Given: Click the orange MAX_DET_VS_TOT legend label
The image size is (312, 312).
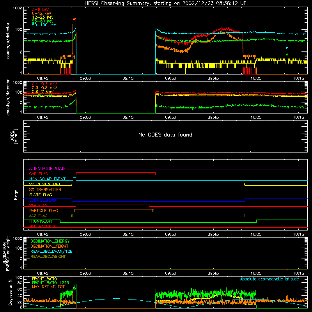Looking at the screenshot, I should 48,287.
